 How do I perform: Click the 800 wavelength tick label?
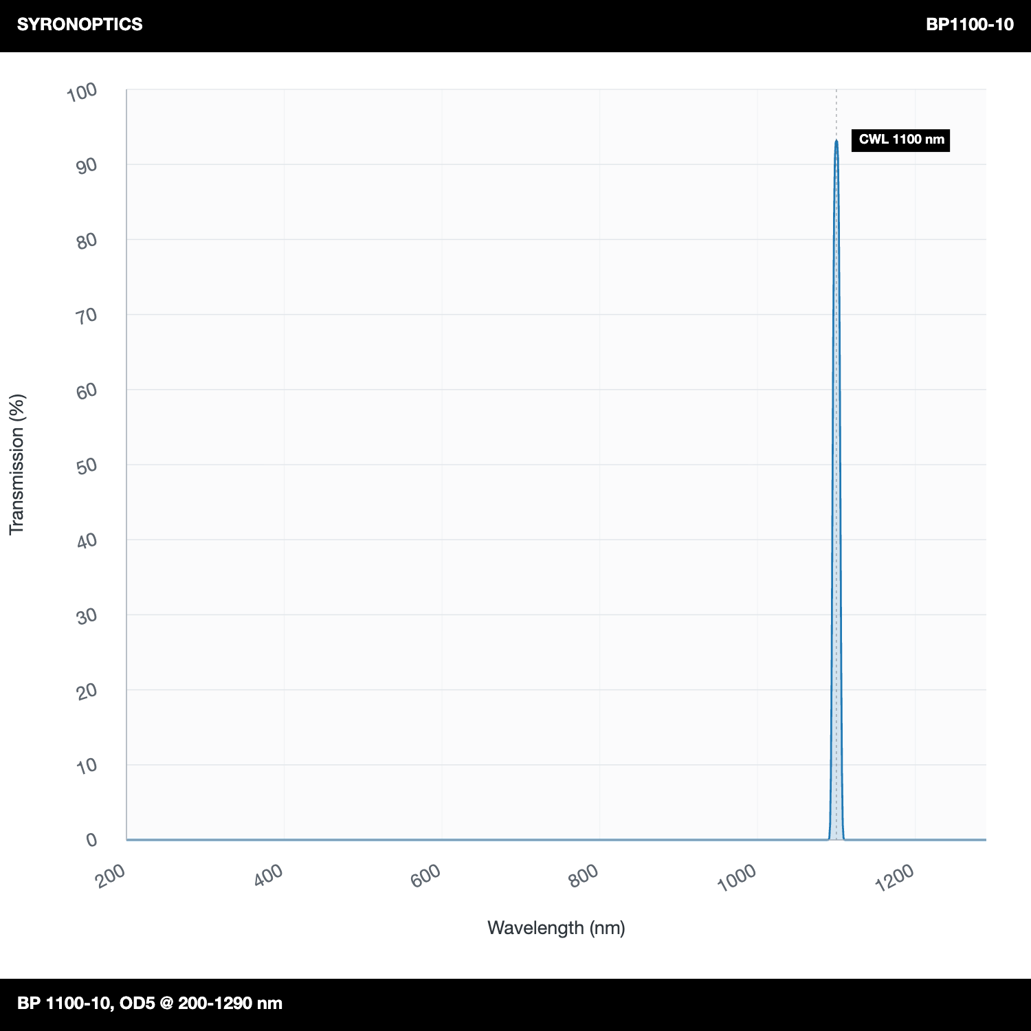click(584, 876)
